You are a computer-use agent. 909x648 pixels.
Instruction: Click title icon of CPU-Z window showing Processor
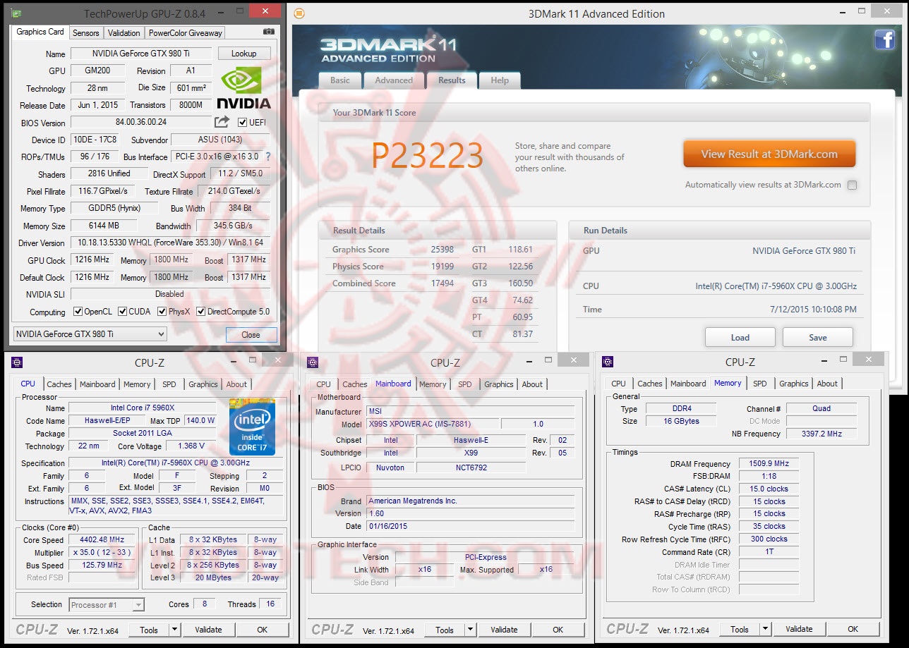[x=17, y=362]
